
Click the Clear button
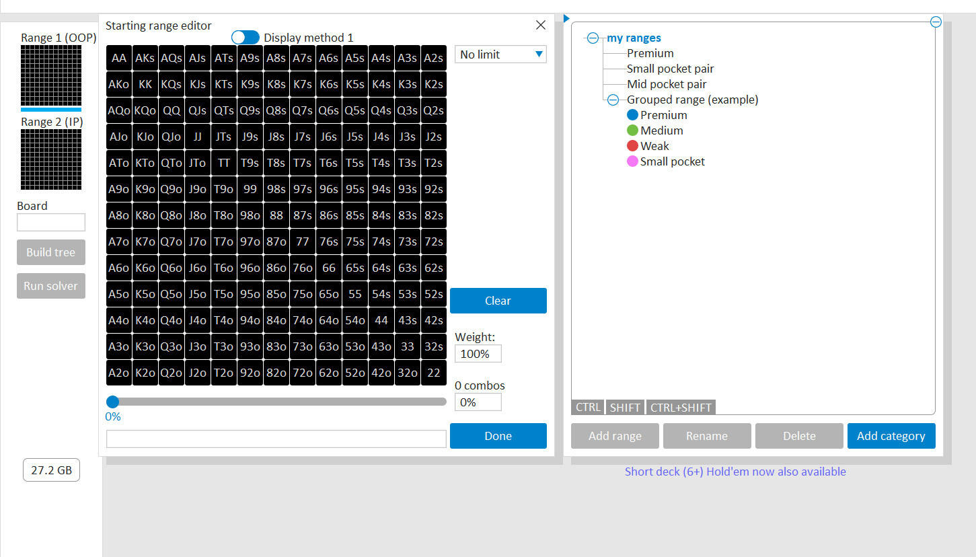coord(498,301)
